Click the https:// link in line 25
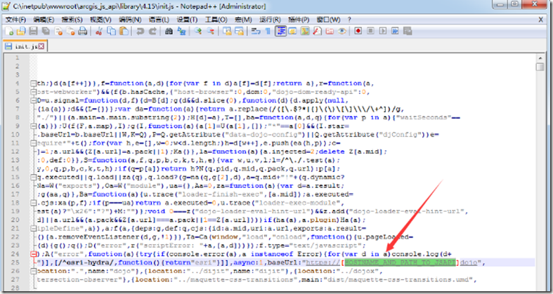 click(x=323, y=262)
